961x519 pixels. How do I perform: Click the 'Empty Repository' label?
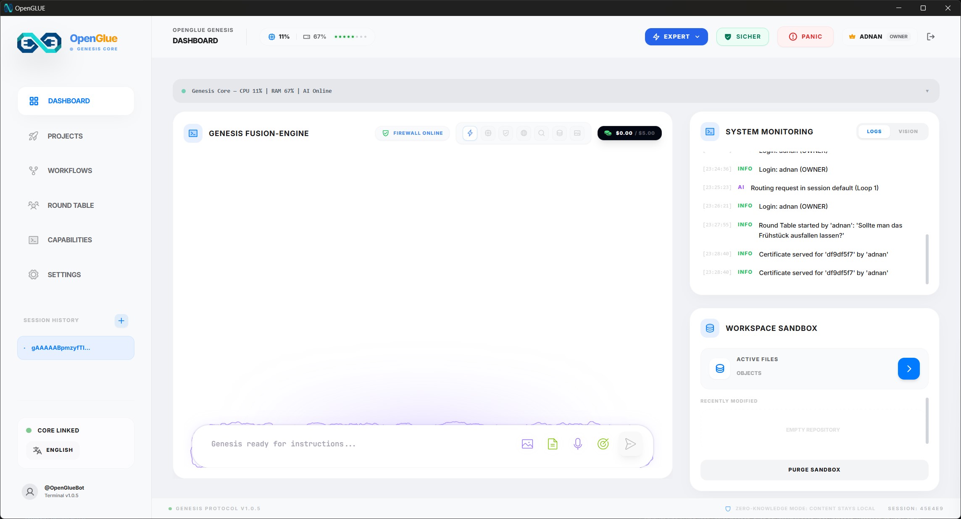point(813,430)
